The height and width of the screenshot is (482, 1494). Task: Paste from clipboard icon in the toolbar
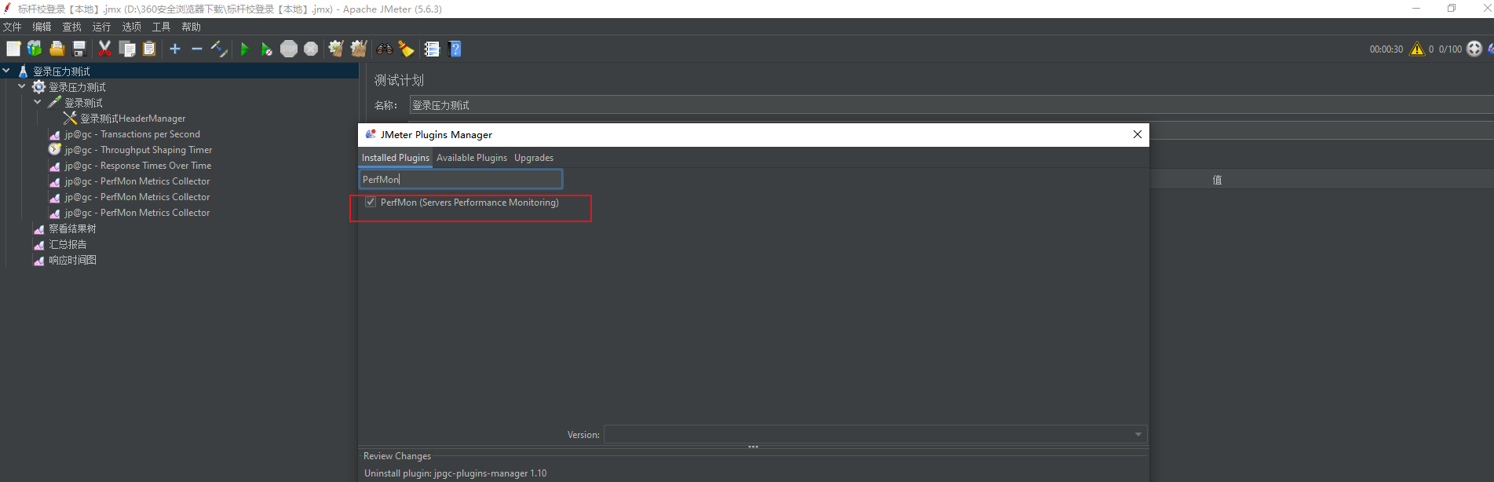tap(149, 49)
